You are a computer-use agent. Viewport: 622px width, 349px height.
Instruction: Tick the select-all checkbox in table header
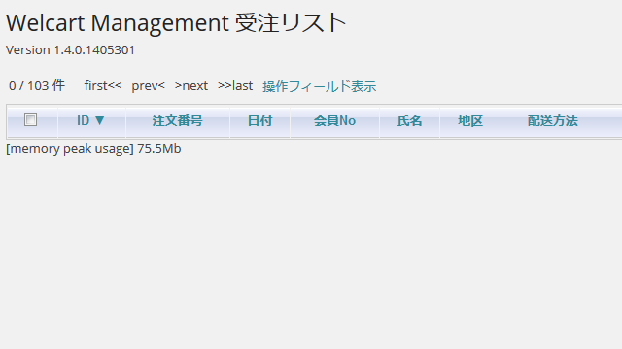pyautogui.click(x=30, y=119)
